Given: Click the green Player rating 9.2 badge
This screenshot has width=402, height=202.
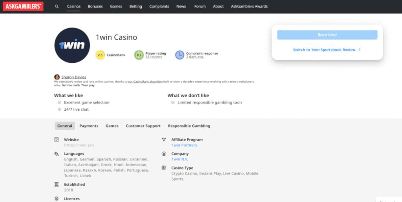Looking at the screenshot, I should (x=139, y=55).
